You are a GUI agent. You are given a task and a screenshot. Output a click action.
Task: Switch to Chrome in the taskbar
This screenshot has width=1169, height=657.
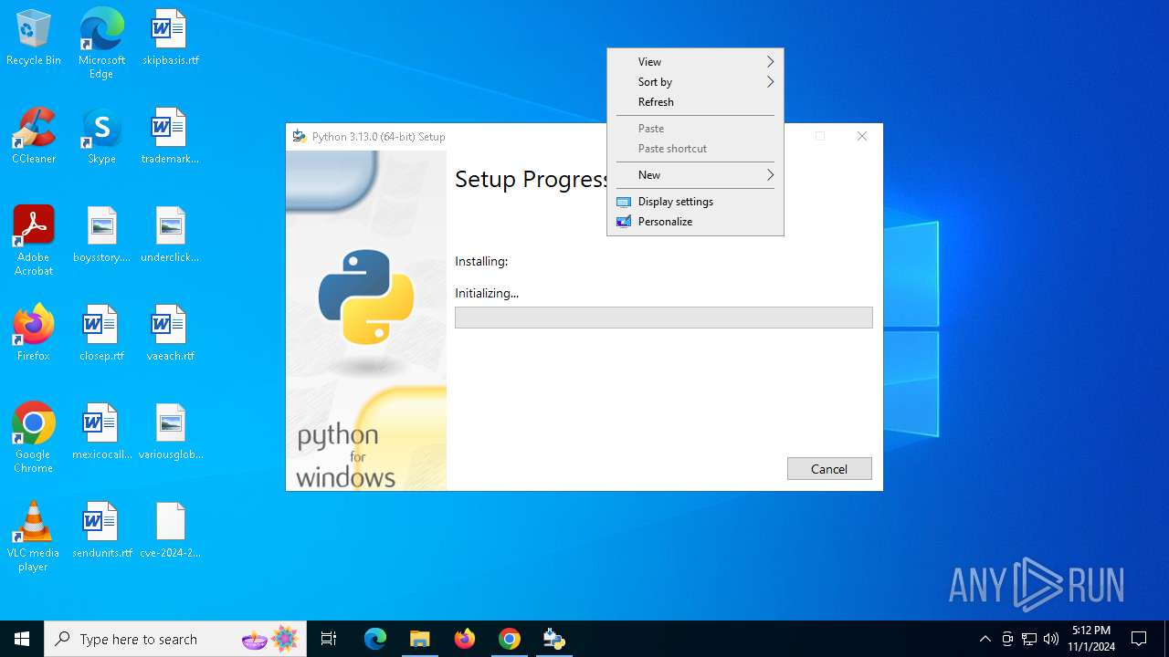coord(510,639)
